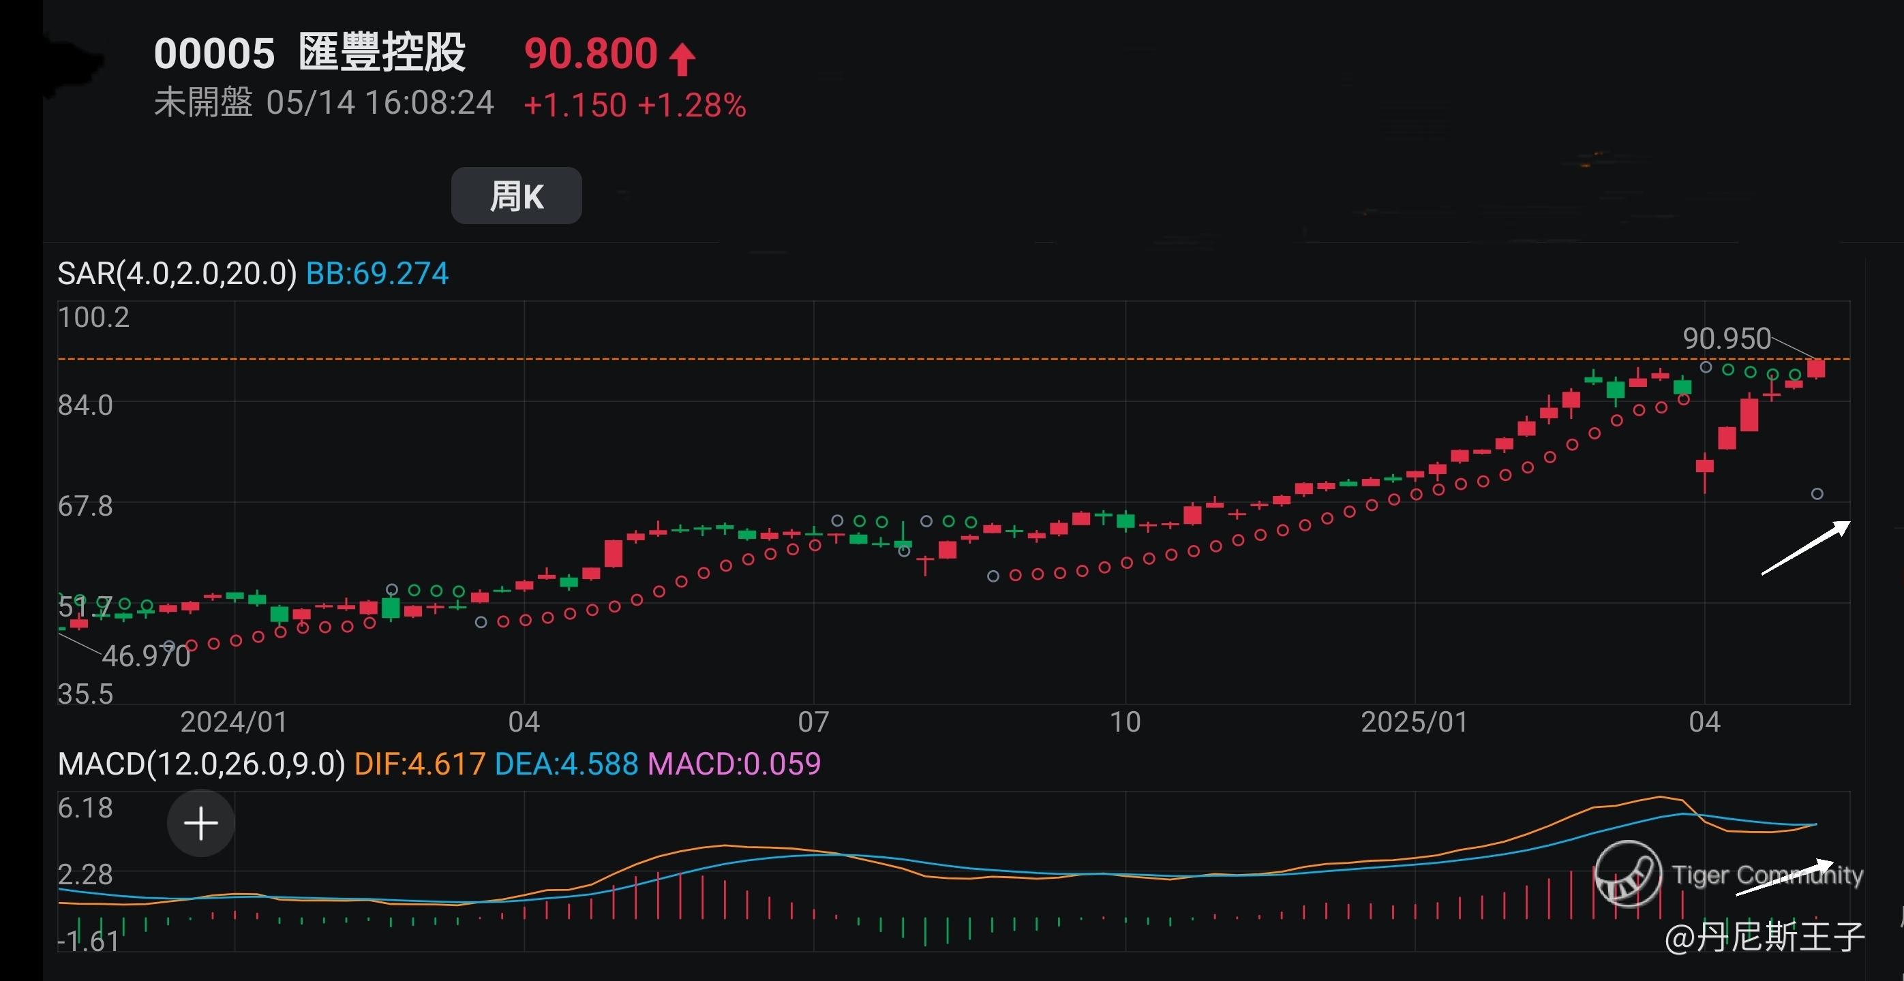Select the 周K weekly chart button
This screenshot has height=981, width=1904.
point(517,196)
